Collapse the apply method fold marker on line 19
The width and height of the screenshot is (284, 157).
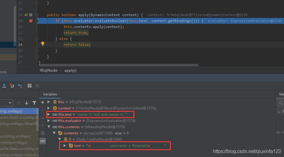[x=37, y=15]
